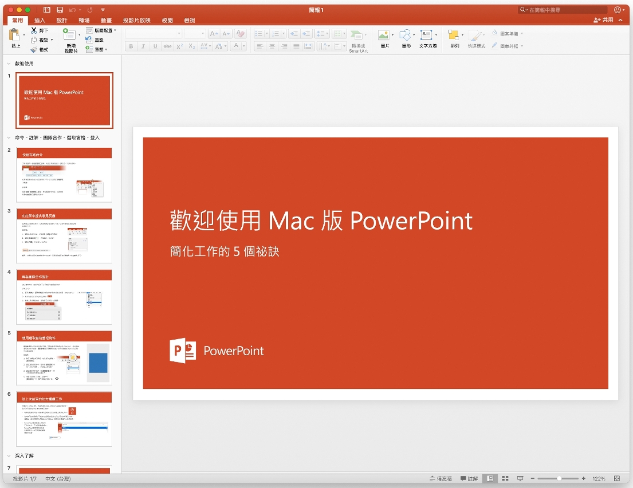The height and width of the screenshot is (488, 633).
Task: Open the Shapes (圖形) icon
Action: [x=406, y=35]
